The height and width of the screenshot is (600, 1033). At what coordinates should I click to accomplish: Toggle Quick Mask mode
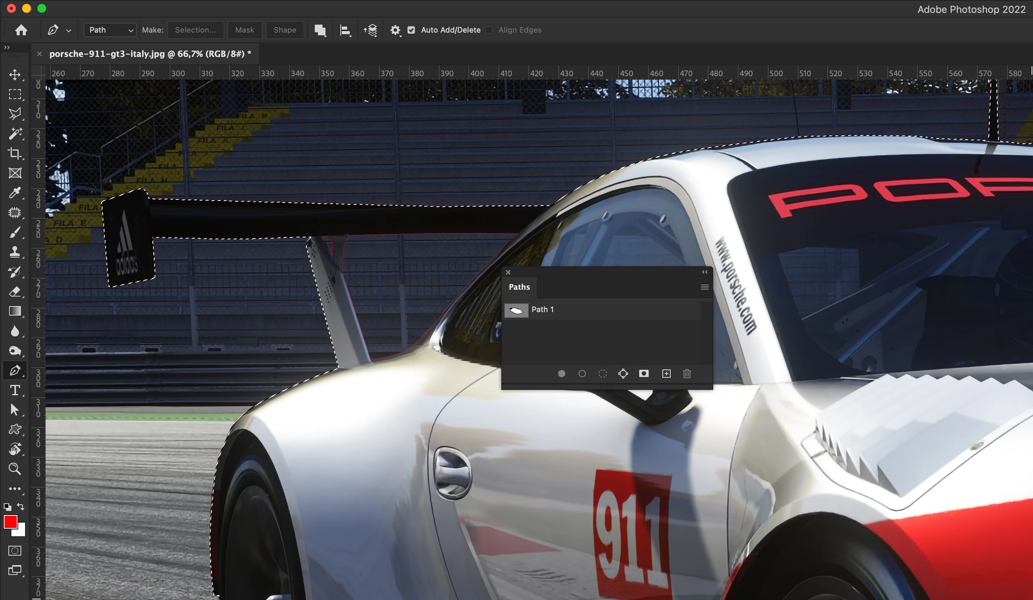point(15,550)
